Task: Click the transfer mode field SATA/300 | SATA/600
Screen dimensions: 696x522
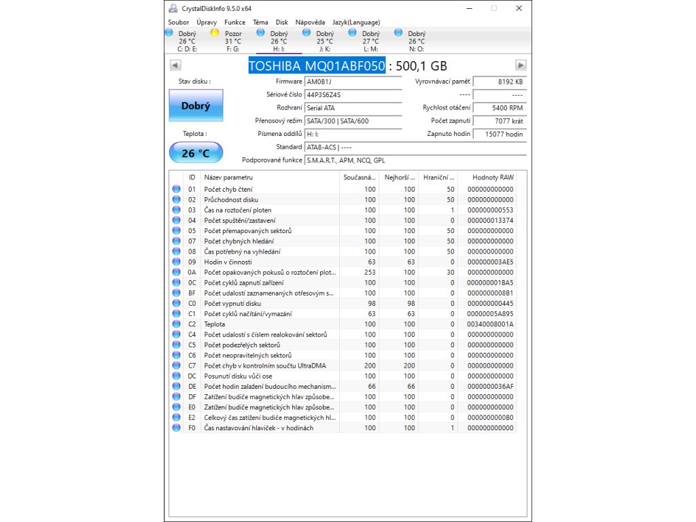Action: click(x=353, y=121)
